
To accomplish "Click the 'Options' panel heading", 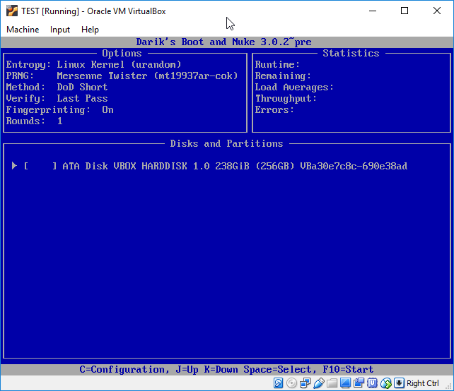I will tap(122, 53).
